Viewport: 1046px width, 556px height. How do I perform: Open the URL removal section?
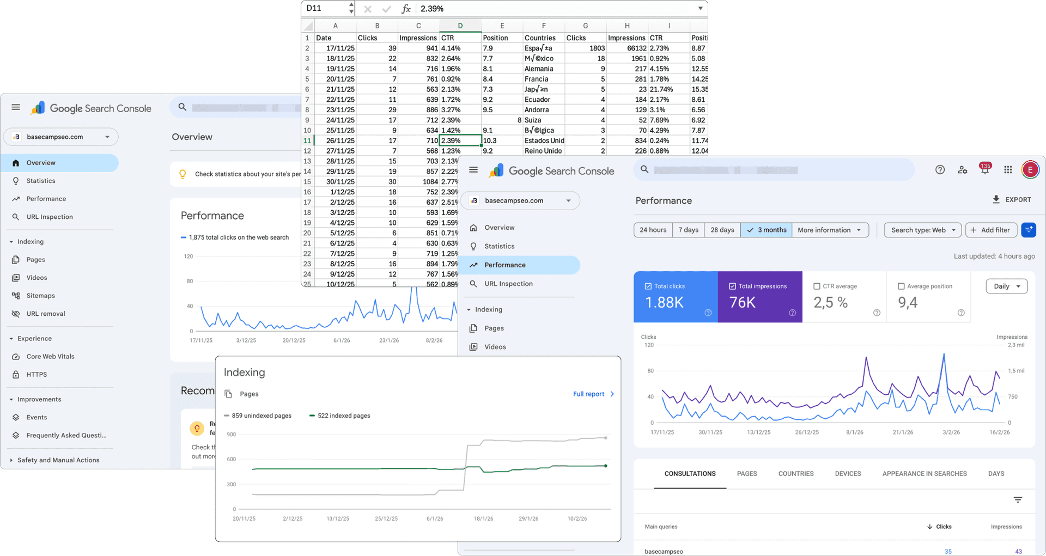46,313
